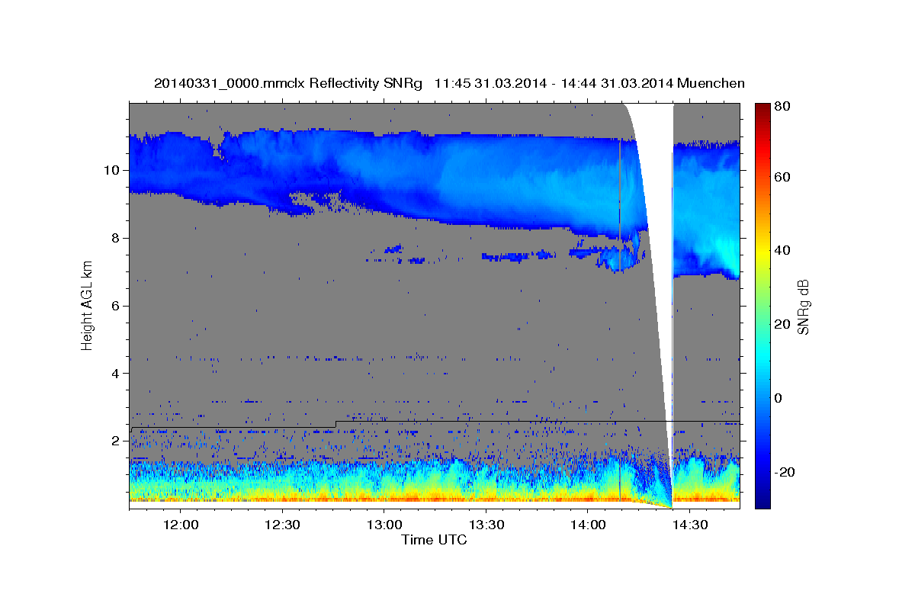This screenshot has width=915, height=610.
Task: Click the colorbar value 40
Action: pyautogui.click(x=783, y=251)
